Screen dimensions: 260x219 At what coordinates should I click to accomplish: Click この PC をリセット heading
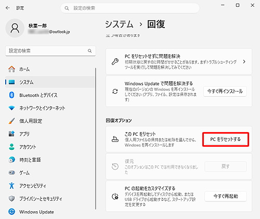(x=140, y=134)
